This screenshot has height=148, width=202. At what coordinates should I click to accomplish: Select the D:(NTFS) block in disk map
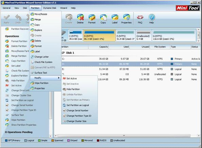point(99,36)
